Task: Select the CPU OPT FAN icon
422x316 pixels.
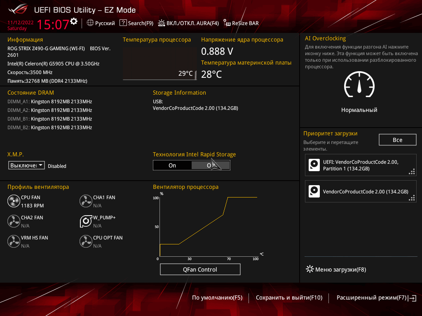Action: pyautogui.click(x=86, y=242)
